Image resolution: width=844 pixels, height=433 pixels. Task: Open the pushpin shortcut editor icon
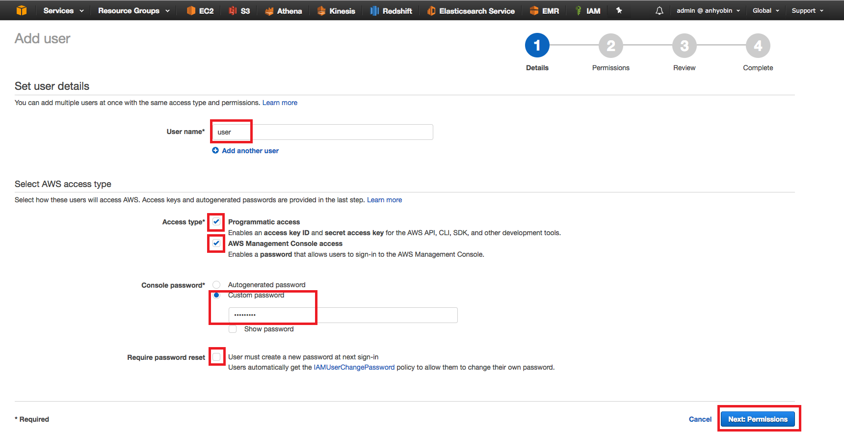click(619, 10)
